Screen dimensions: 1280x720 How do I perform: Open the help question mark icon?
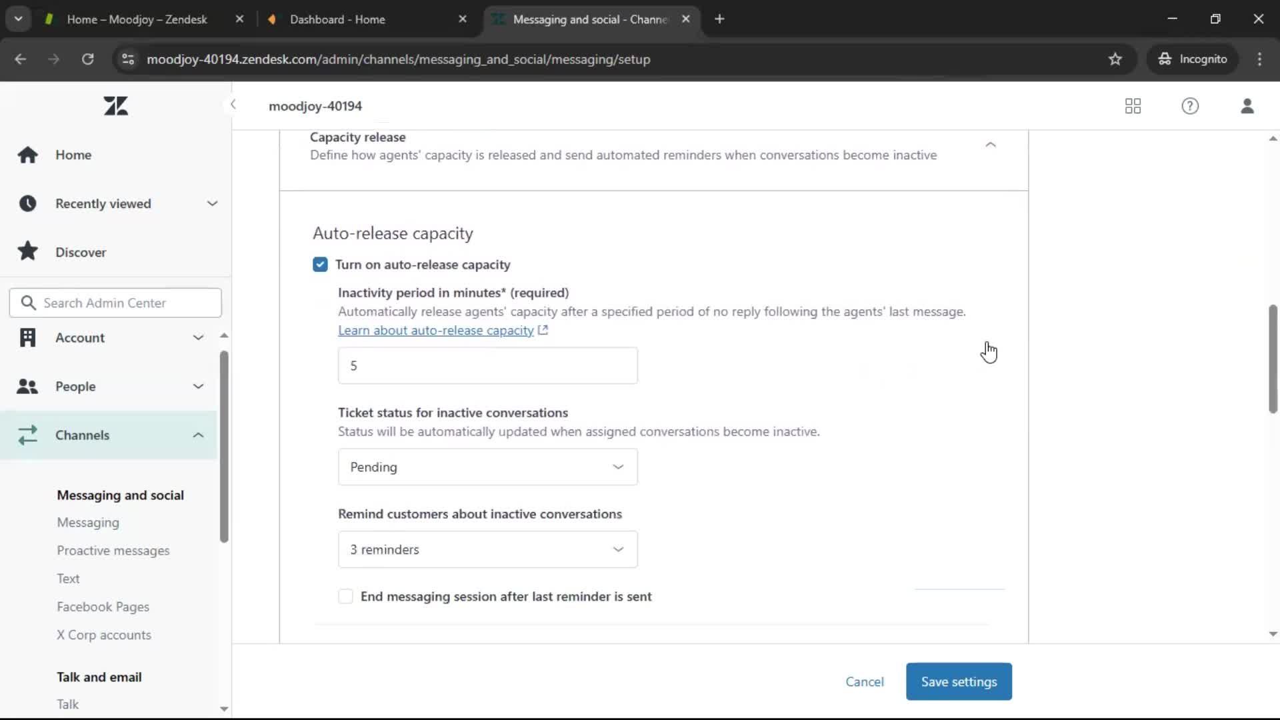(x=1190, y=106)
